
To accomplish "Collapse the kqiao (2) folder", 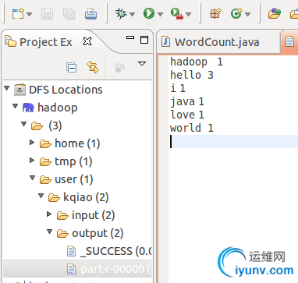I will click(x=41, y=196).
